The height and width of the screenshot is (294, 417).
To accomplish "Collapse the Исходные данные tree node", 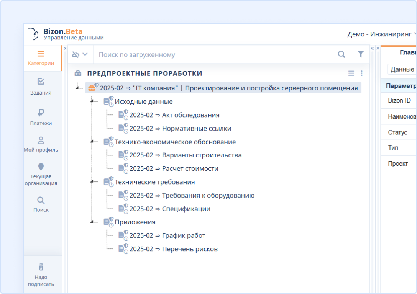I will tap(92, 101).
